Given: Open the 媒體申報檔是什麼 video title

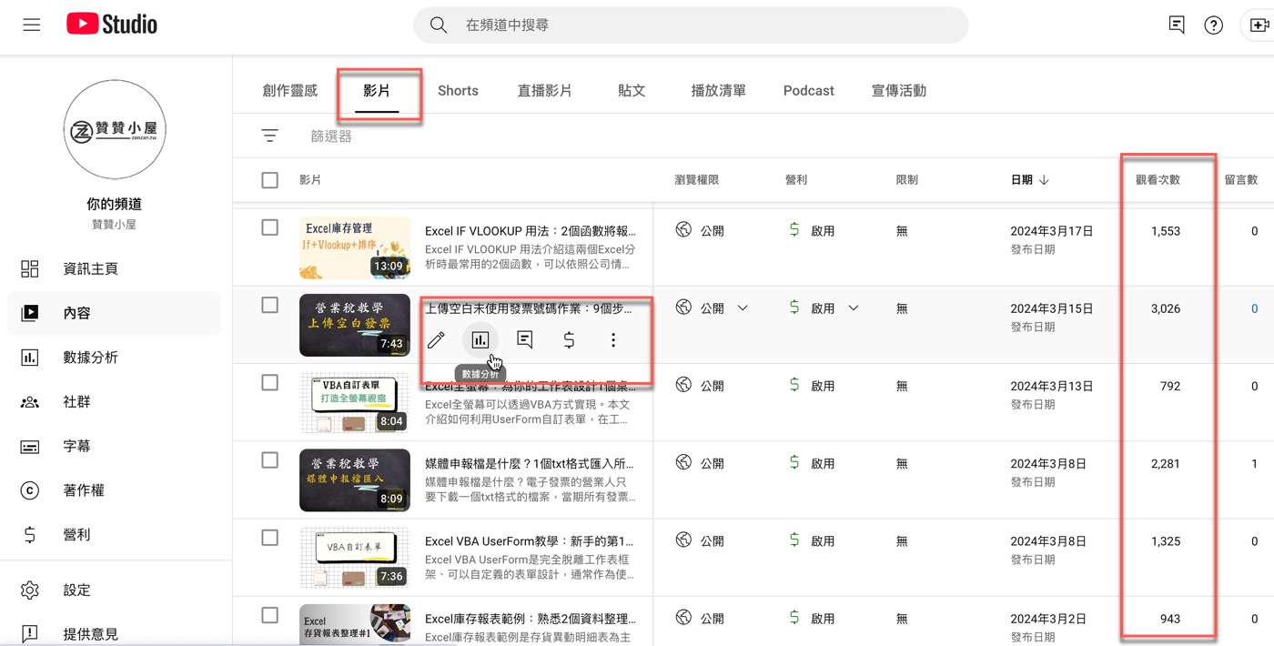Looking at the screenshot, I should click(530, 464).
